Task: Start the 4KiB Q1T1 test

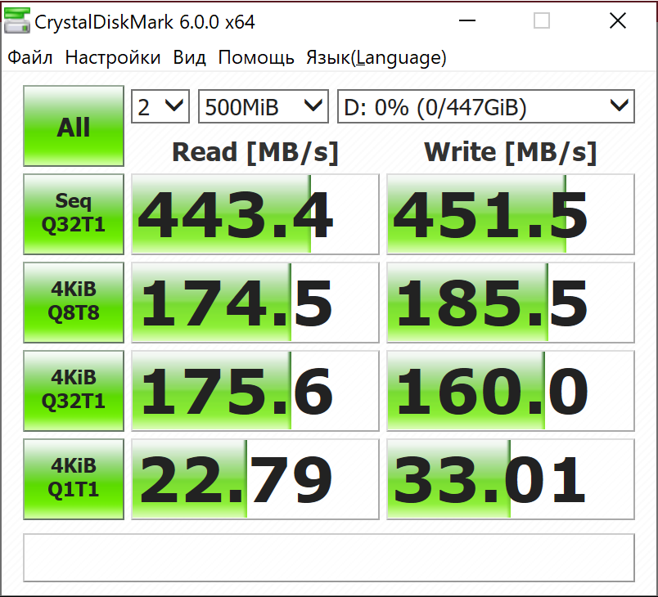Action: click(74, 479)
